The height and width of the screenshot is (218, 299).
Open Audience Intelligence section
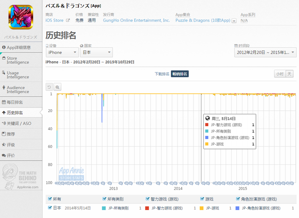(x=21, y=90)
